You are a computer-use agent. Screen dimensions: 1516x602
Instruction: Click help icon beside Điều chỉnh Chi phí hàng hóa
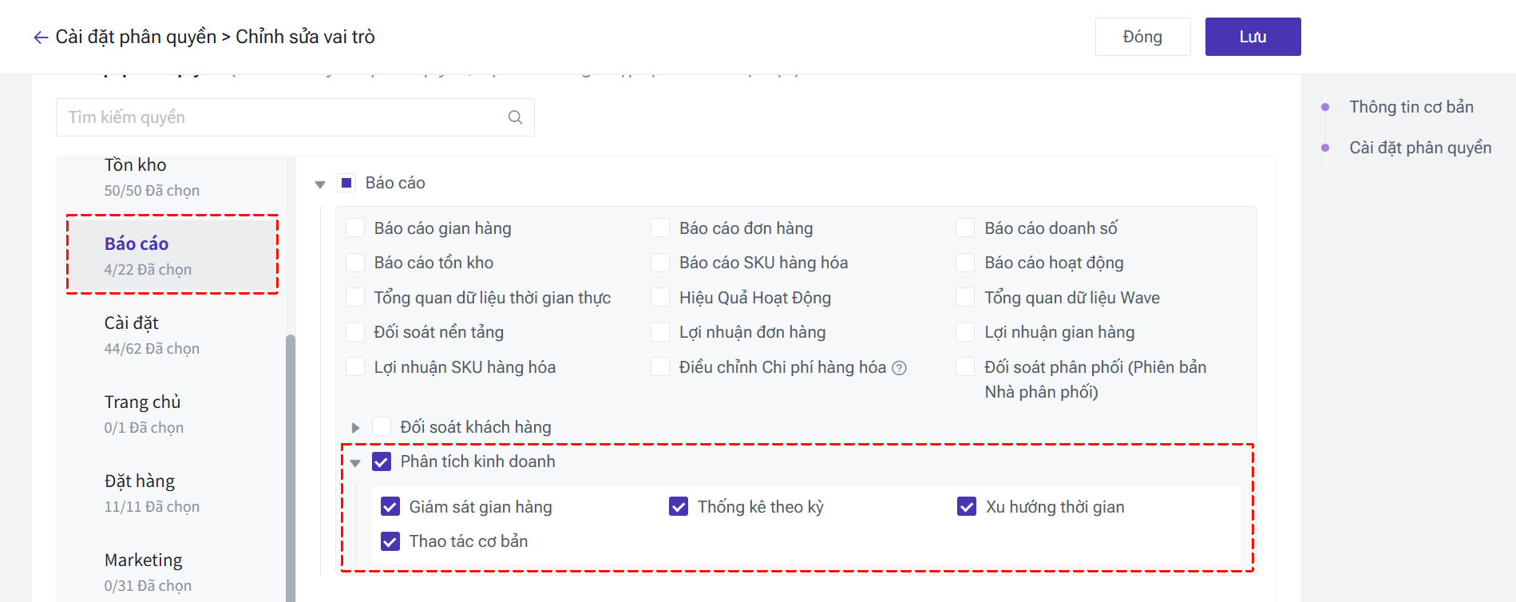899,368
